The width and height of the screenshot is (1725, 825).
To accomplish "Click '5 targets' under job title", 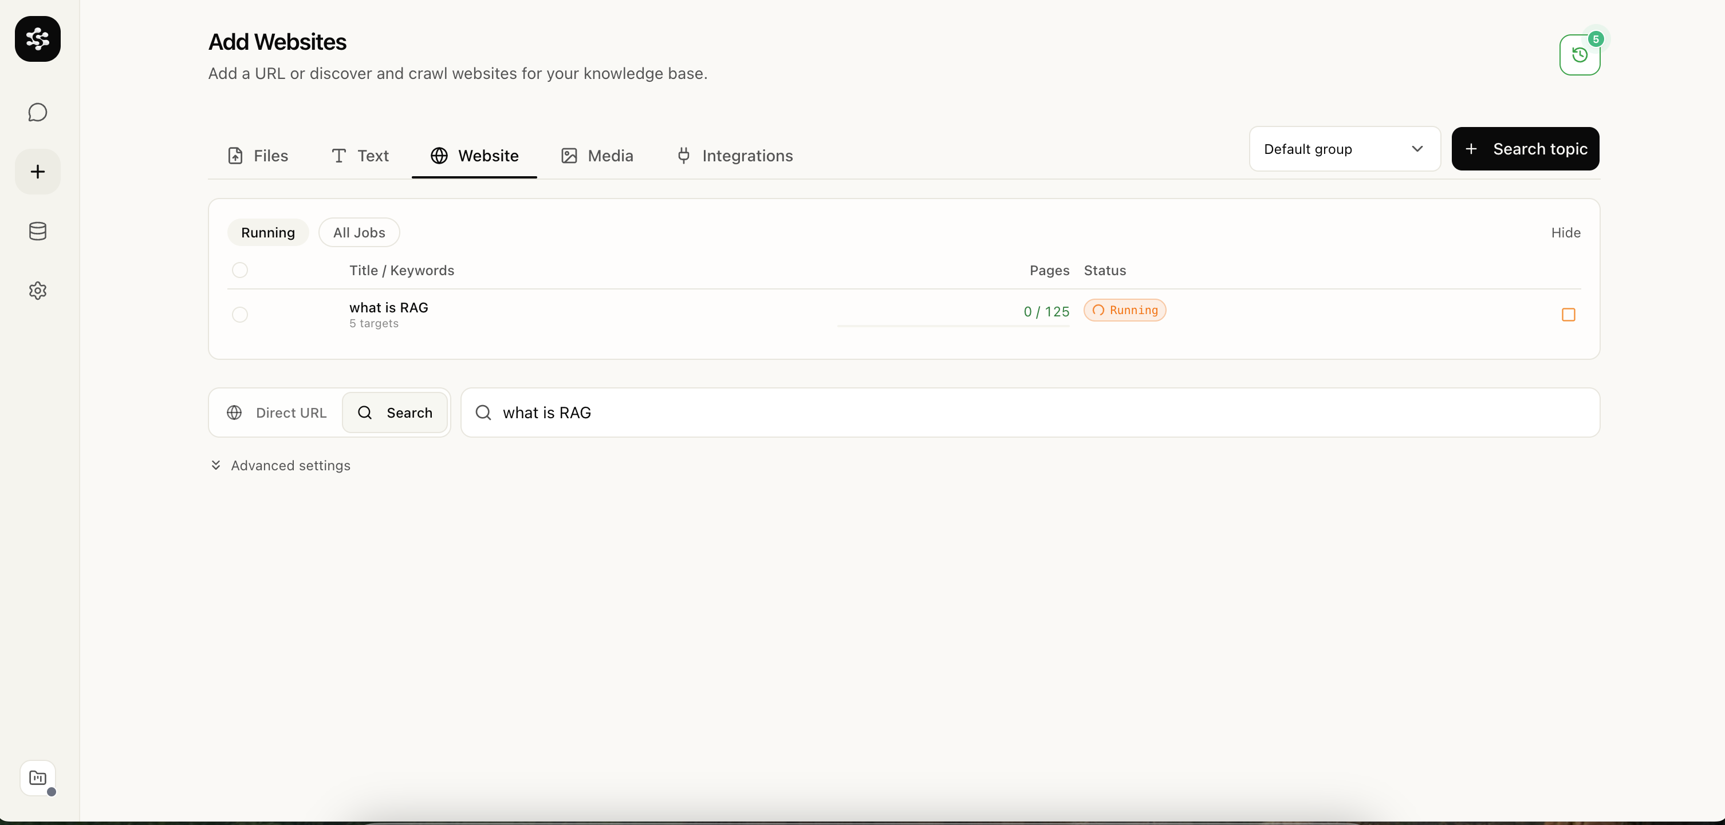I will [373, 324].
